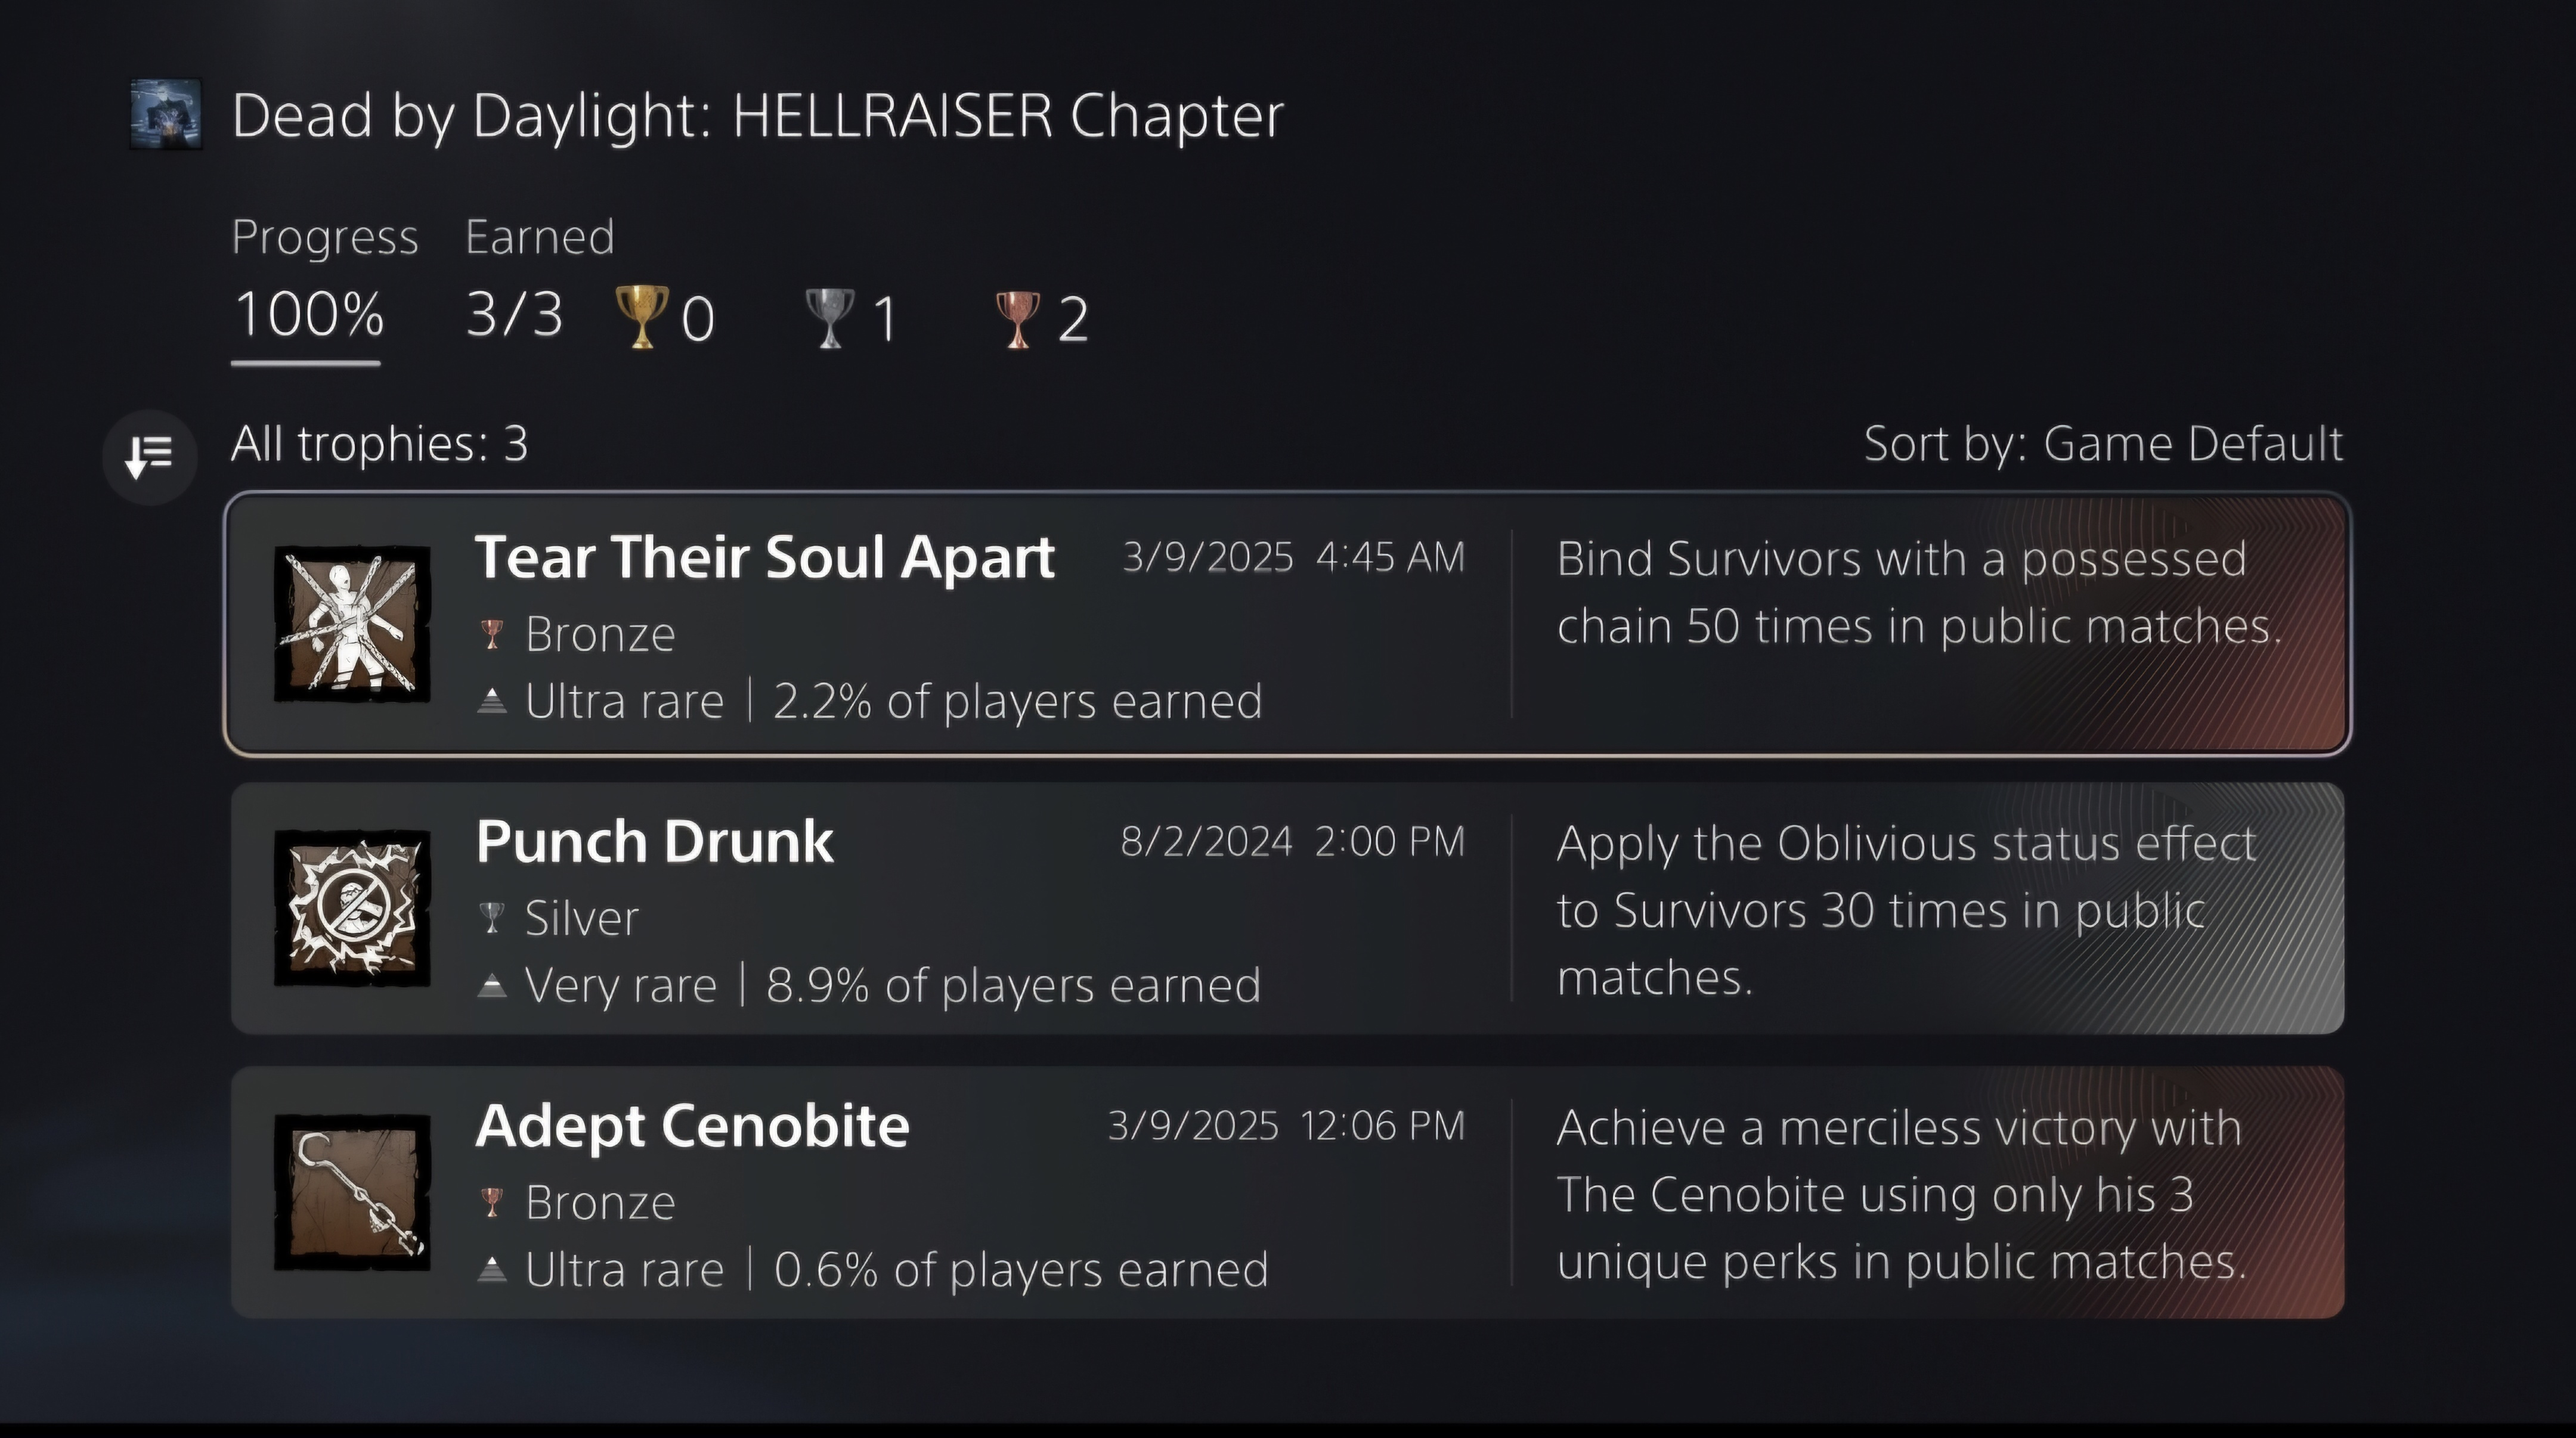Click the possessed chain trophy description
This screenshot has width=2576, height=1438.
pyautogui.click(x=1918, y=593)
